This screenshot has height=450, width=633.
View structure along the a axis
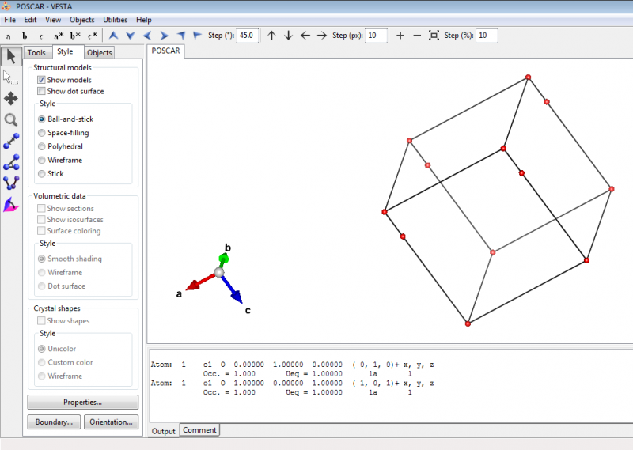[8, 36]
